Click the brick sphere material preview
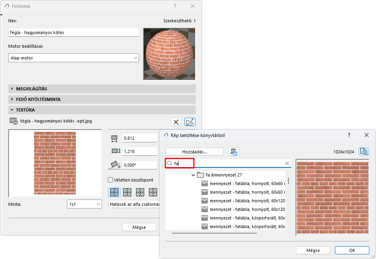The image size is (376, 259). [169, 54]
